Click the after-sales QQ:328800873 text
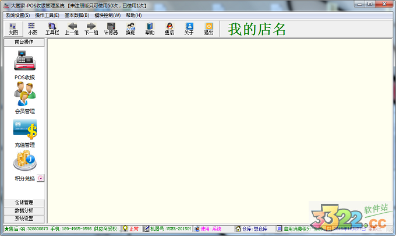 [29, 228]
